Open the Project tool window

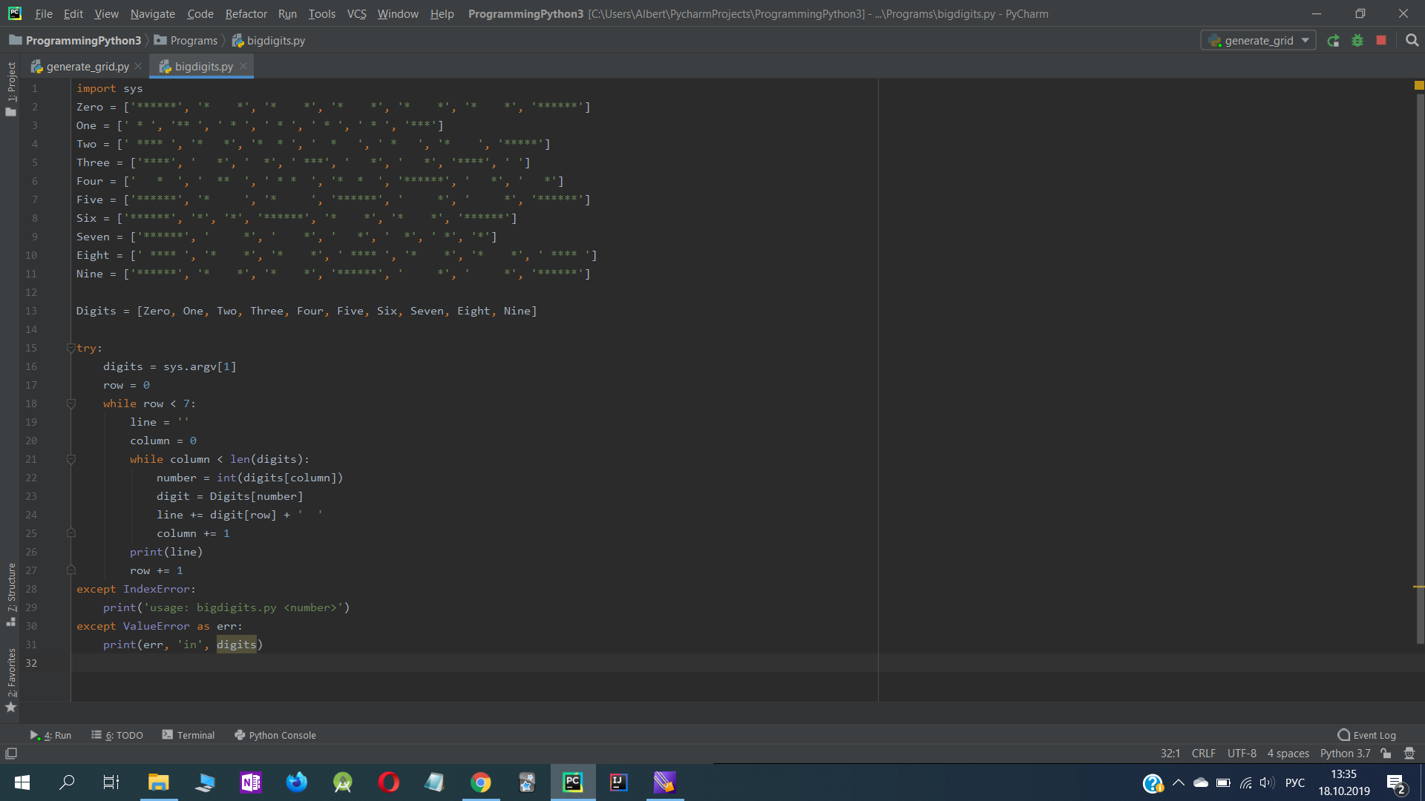(x=10, y=89)
